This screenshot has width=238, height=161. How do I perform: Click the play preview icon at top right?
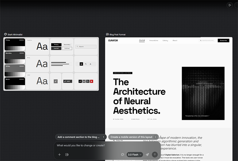click(229, 5)
